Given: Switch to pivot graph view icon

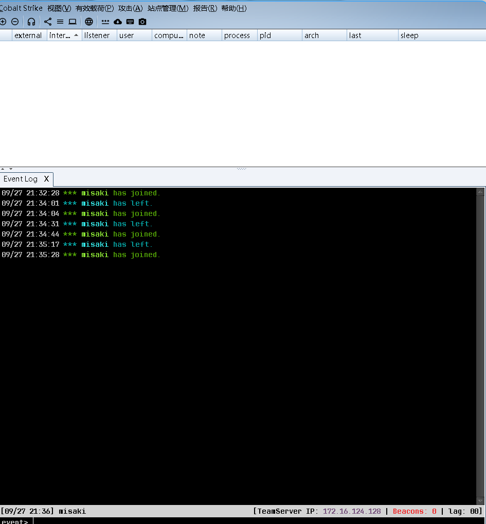Looking at the screenshot, I should click(x=48, y=22).
